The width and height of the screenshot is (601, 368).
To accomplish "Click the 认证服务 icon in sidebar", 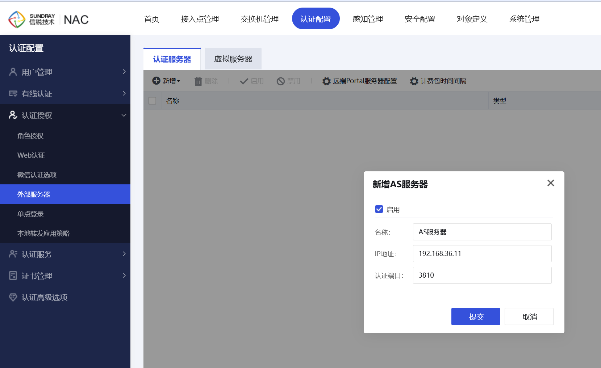I will click(x=13, y=254).
